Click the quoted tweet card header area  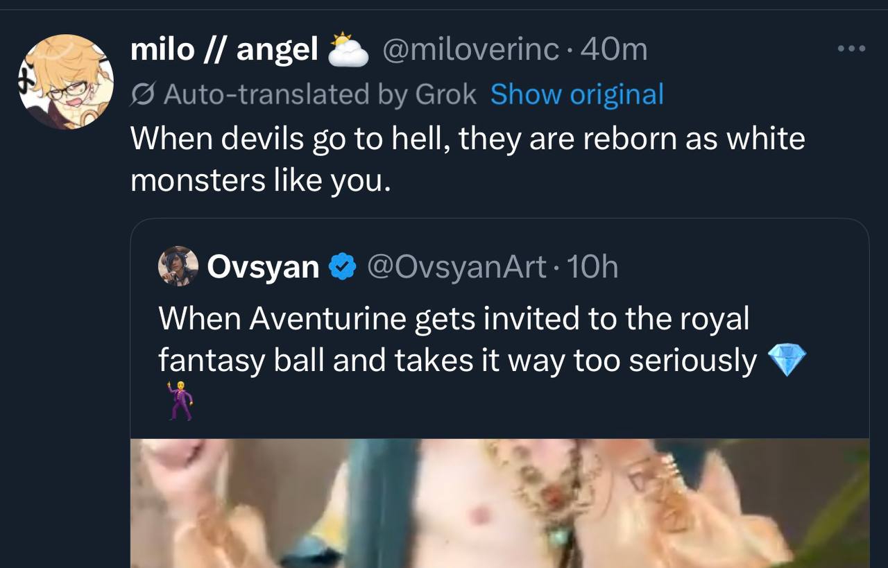coord(728,267)
